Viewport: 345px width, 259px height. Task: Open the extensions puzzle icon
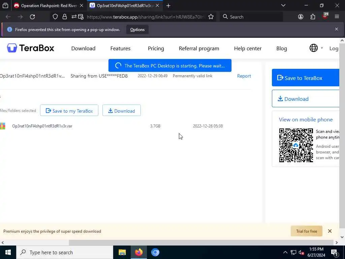(313, 17)
